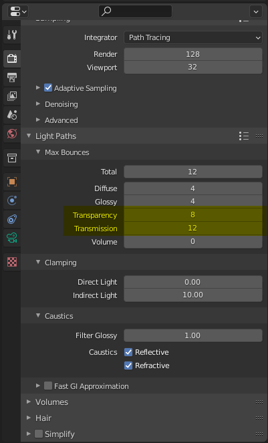Open the Texture properties tab
The height and width of the screenshot is (443, 268).
tap(12, 262)
